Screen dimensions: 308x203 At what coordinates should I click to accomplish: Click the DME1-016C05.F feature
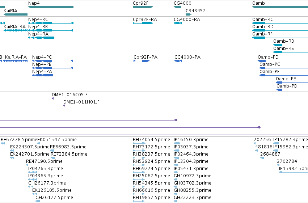coord(52,98)
